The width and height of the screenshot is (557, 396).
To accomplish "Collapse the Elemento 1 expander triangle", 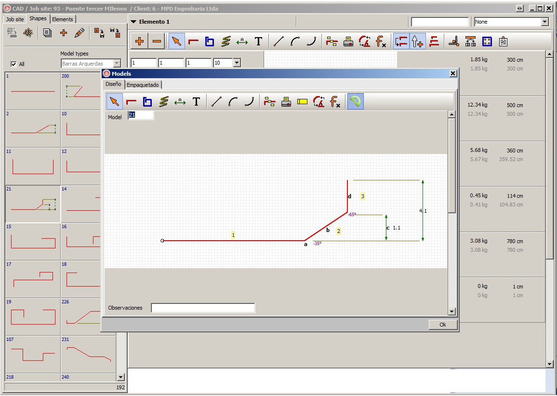I will click(133, 22).
